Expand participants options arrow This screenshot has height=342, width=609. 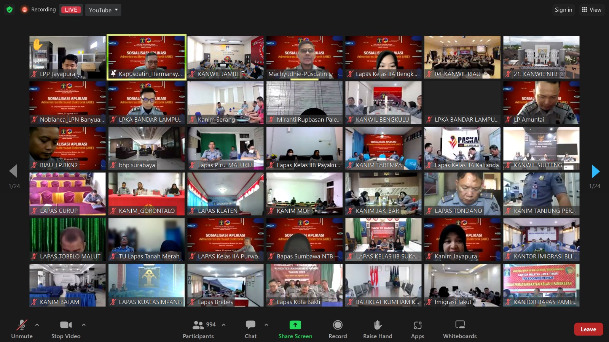(x=224, y=325)
